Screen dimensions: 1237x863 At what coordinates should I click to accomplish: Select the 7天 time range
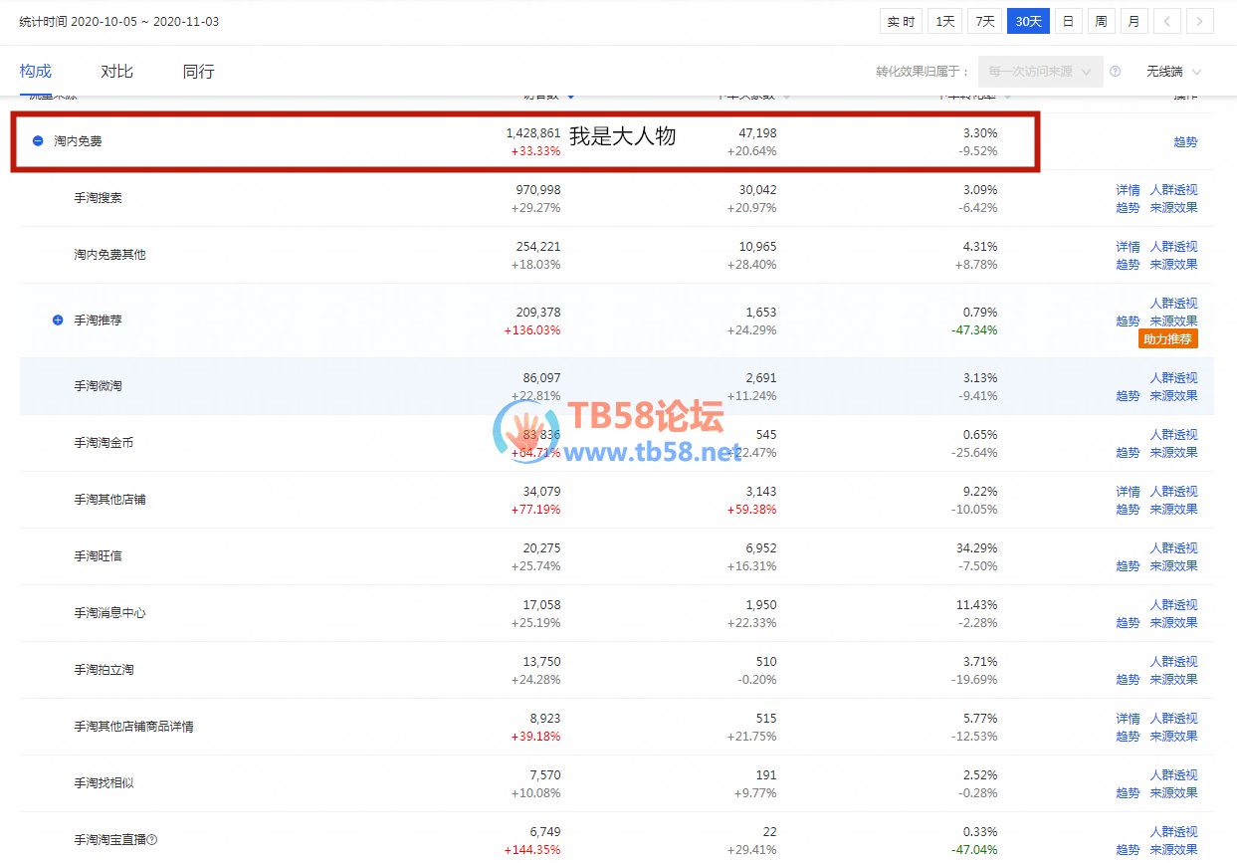pos(985,21)
